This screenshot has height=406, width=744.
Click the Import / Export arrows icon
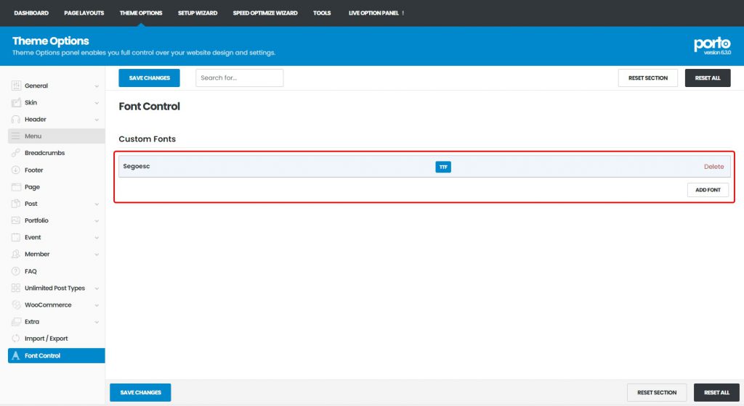[x=16, y=339]
